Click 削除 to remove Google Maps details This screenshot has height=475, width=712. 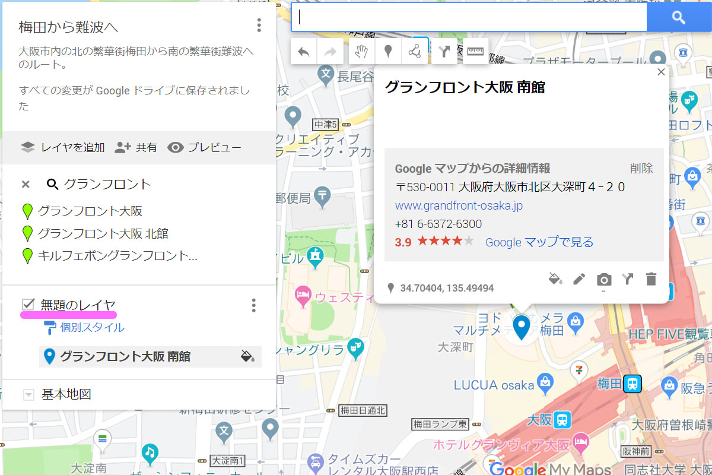pos(641,169)
